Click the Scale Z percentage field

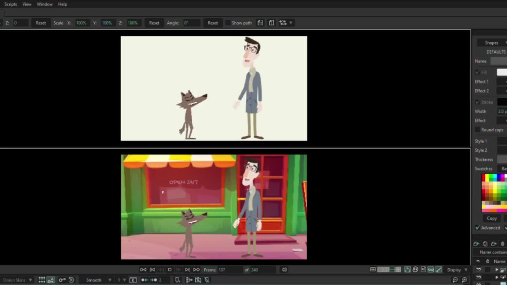click(x=134, y=23)
